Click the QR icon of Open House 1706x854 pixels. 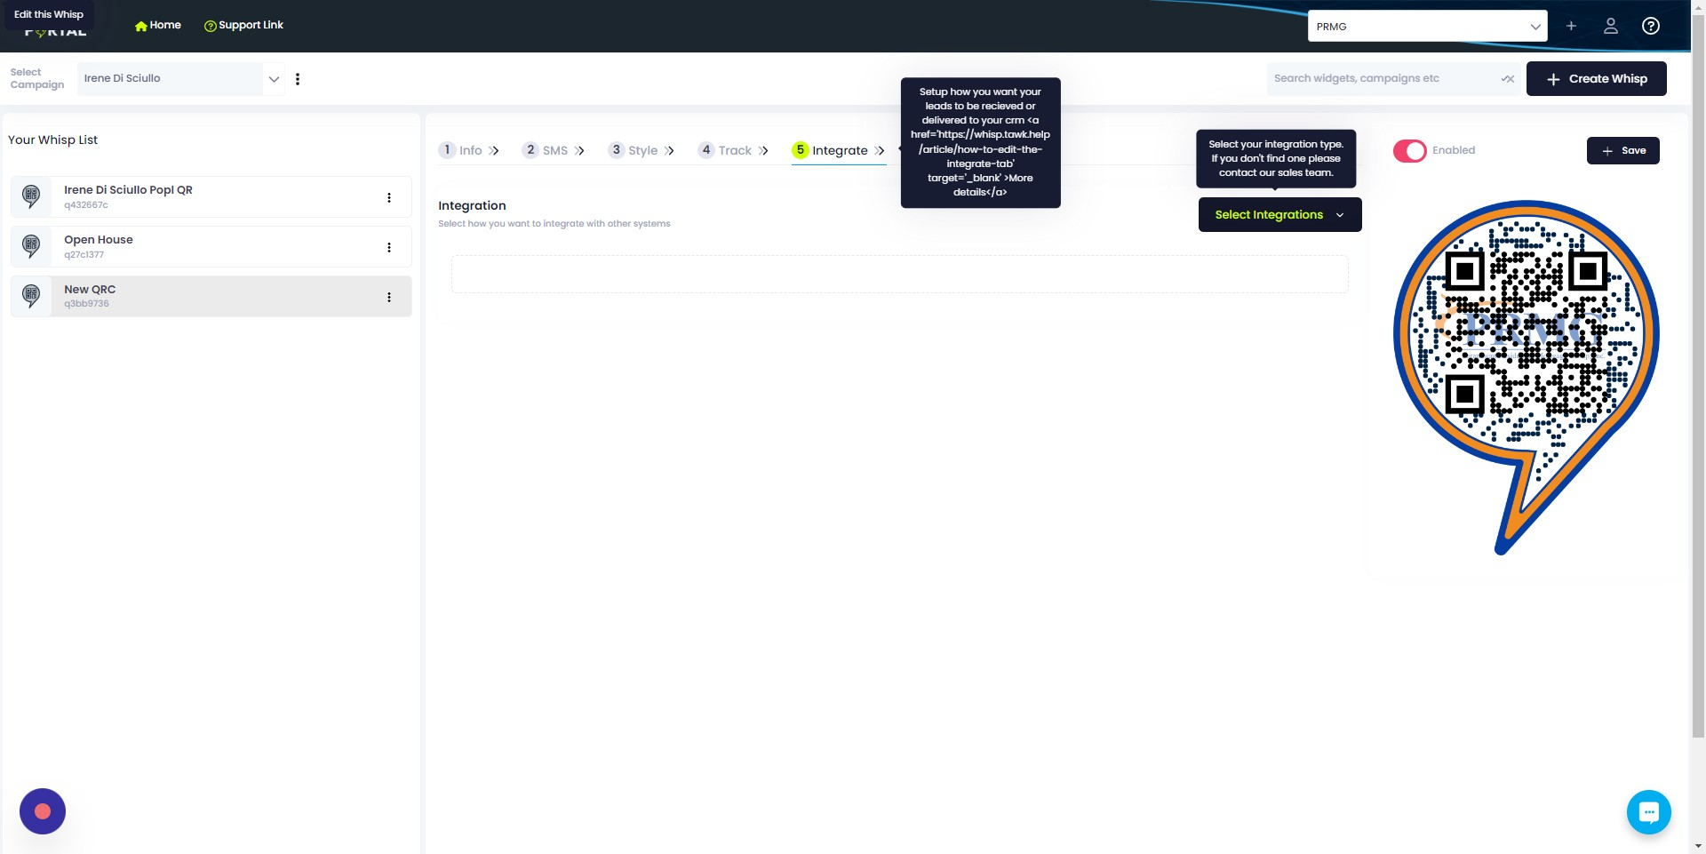point(31,246)
